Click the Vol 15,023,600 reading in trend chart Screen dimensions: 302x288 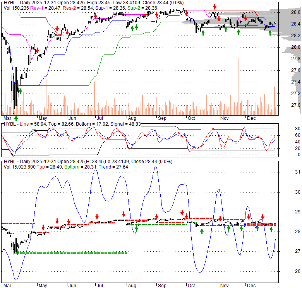tap(20, 167)
